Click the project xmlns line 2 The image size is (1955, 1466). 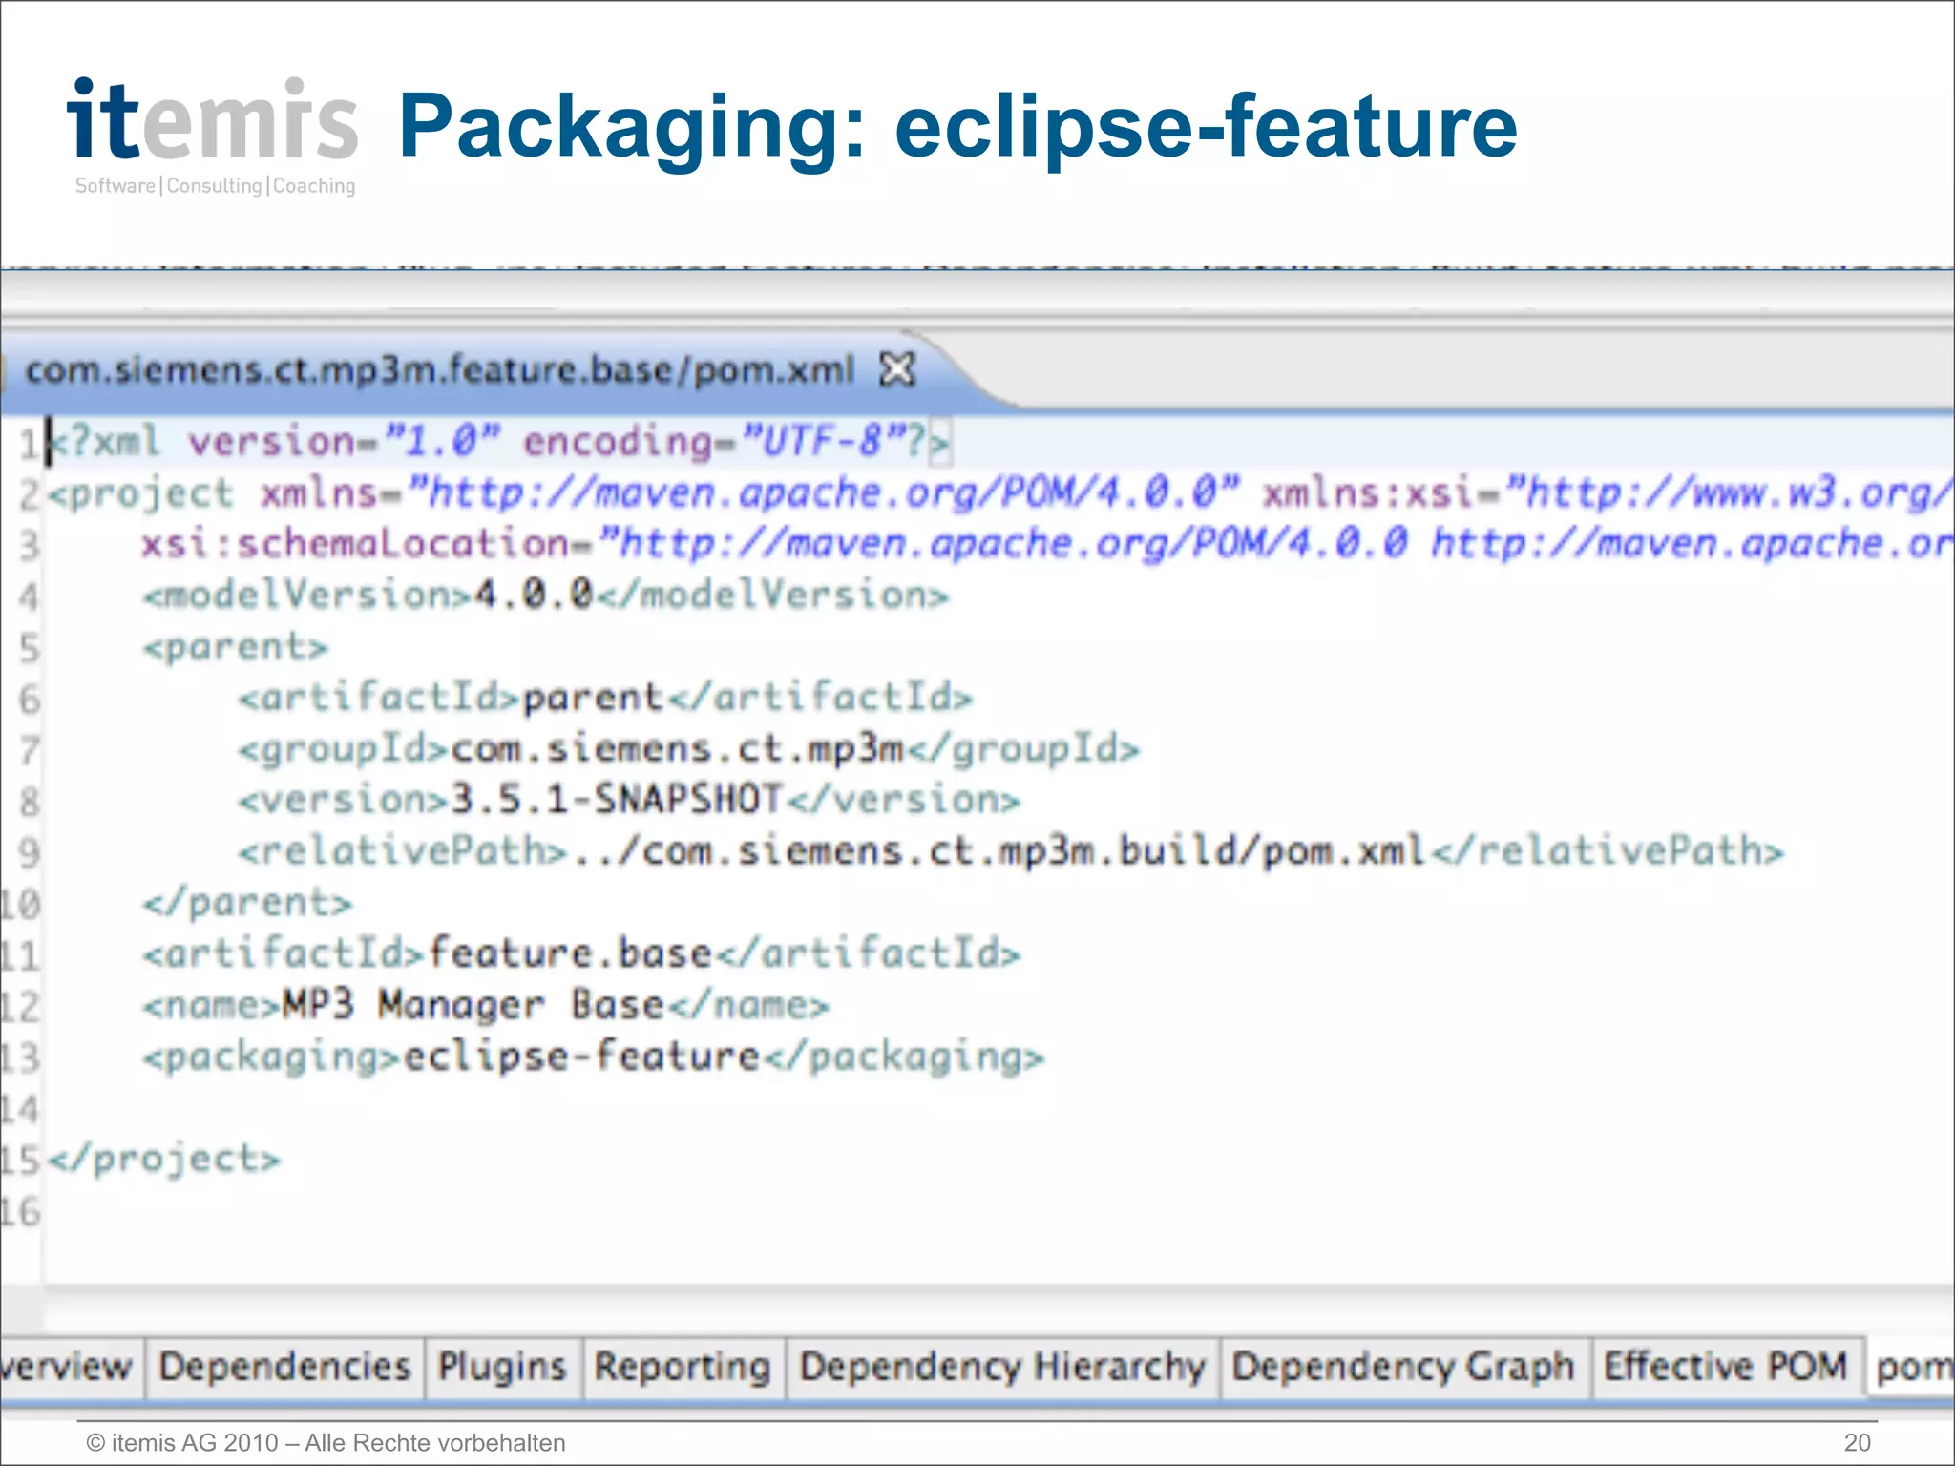coord(1000,493)
